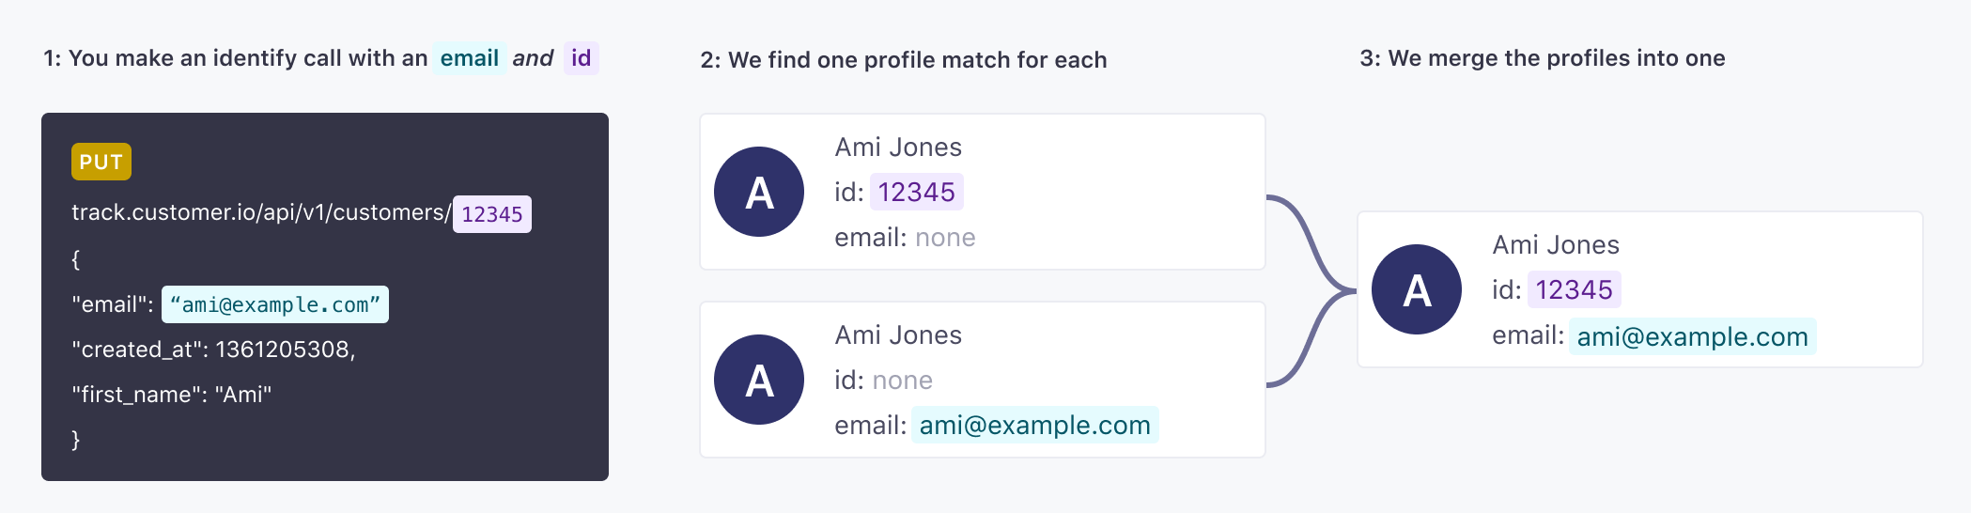
Task: Click the track.customer.io endpoint URL text
Action: click(x=261, y=212)
